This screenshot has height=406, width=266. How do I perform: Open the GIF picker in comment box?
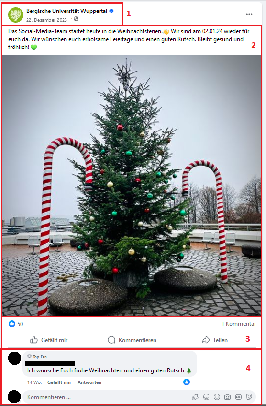238,397
